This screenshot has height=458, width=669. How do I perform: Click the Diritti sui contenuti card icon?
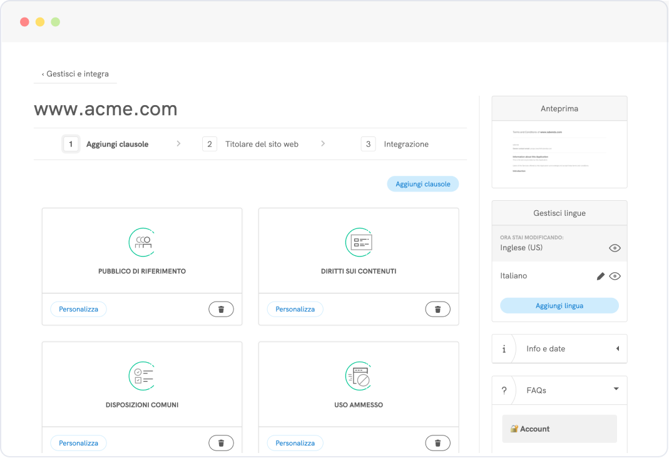click(359, 242)
